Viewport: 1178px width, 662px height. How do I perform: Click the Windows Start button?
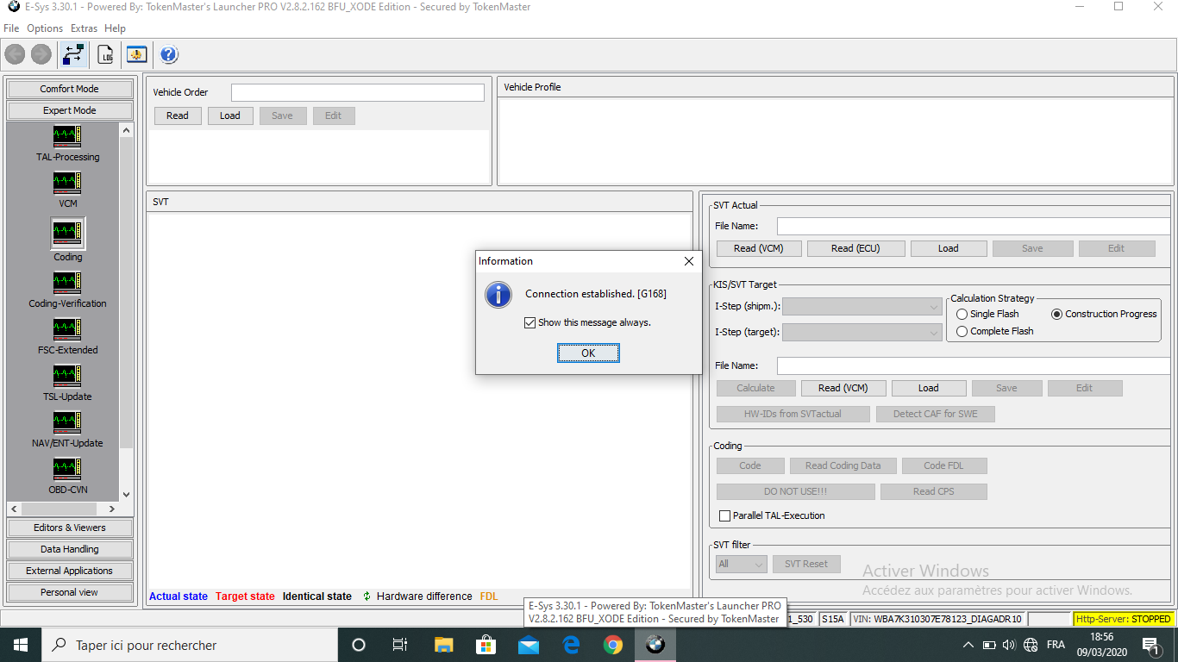[x=20, y=645]
